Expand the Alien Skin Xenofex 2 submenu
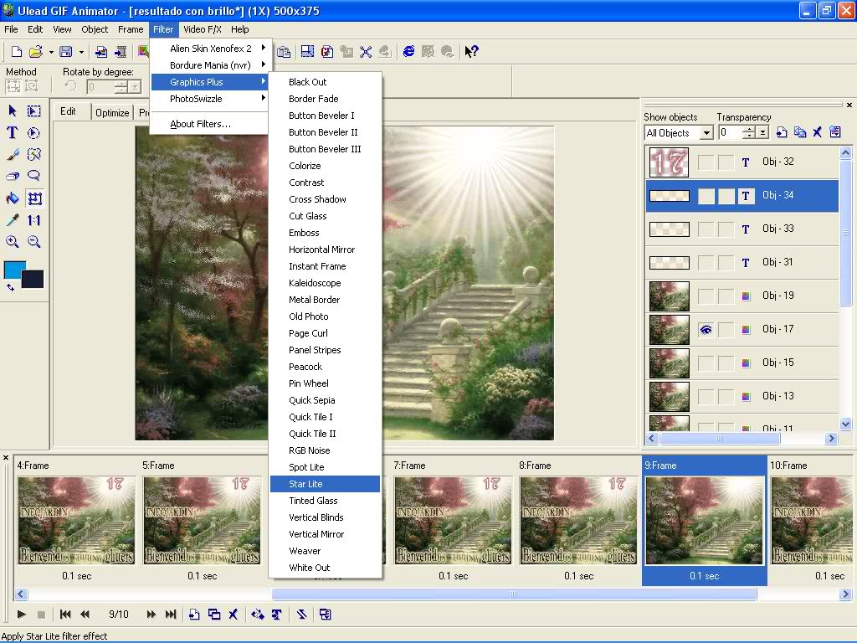The image size is (857, 643). (210, 49)
